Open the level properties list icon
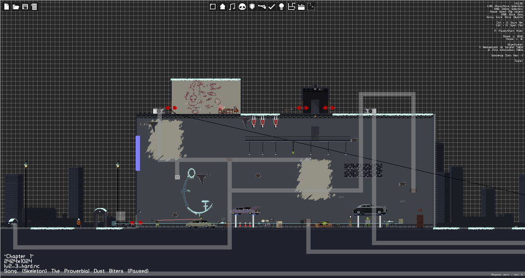 pos(34,7)
